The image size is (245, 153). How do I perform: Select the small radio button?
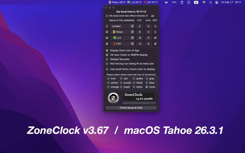[x=121, y=87]
